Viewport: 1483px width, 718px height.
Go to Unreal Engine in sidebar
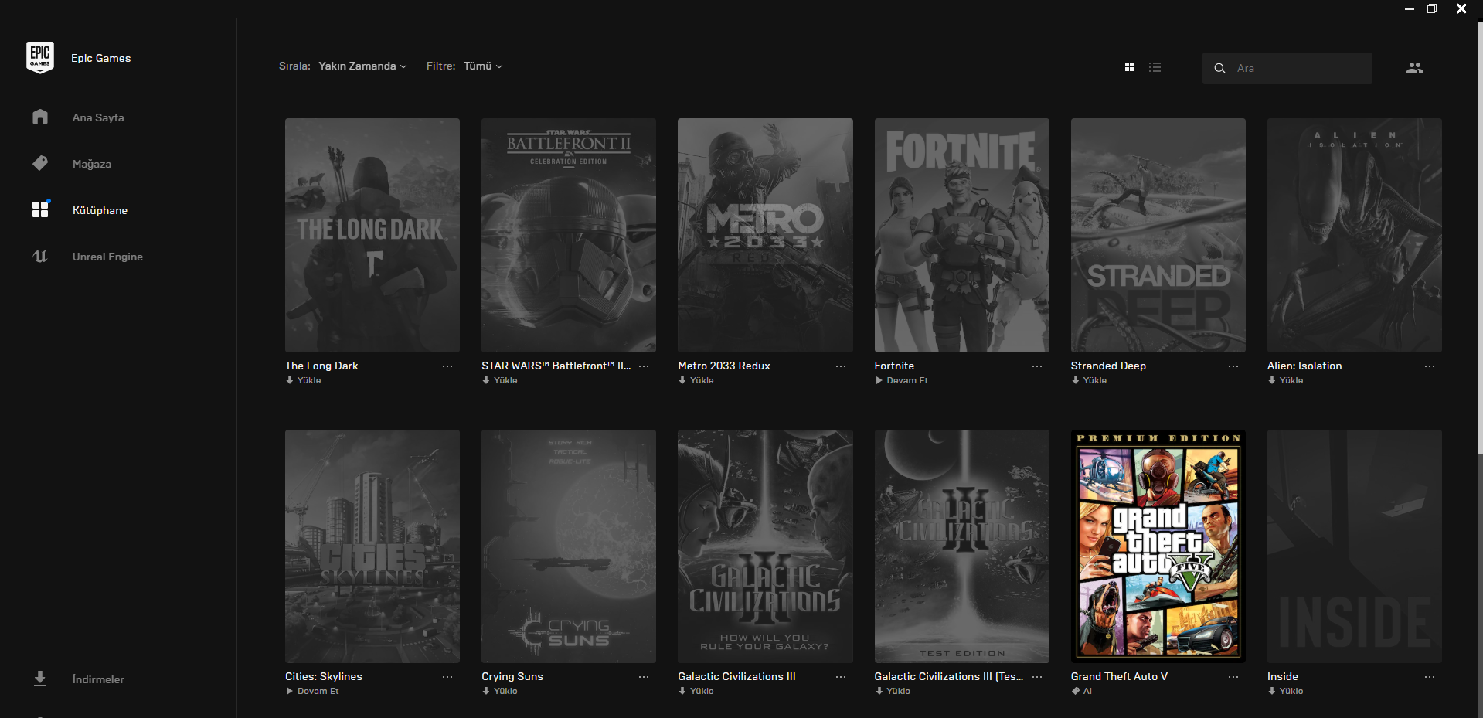pos(107,257)
